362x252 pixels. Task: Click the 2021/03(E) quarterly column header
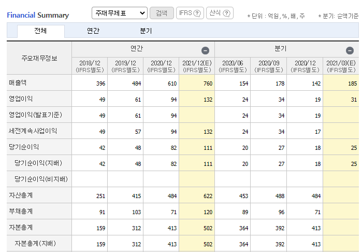click(341, 66)
